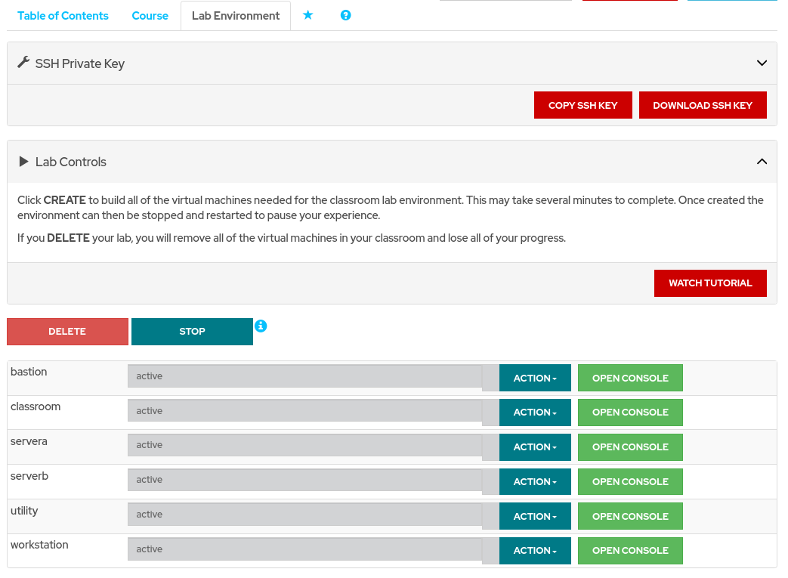
Task: Collapse the SSH Private Key panel chevron
Action: [x=762, y=63]
